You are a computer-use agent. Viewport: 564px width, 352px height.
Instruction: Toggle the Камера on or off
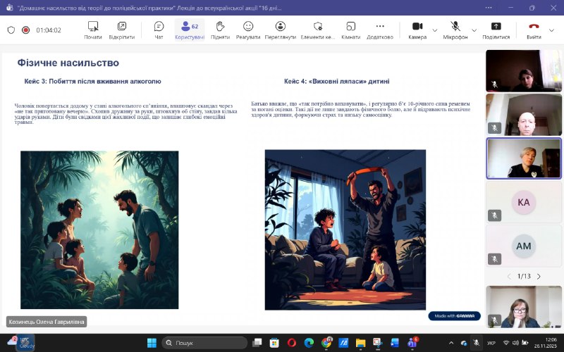pyautogui.click(x=417, y=30)
